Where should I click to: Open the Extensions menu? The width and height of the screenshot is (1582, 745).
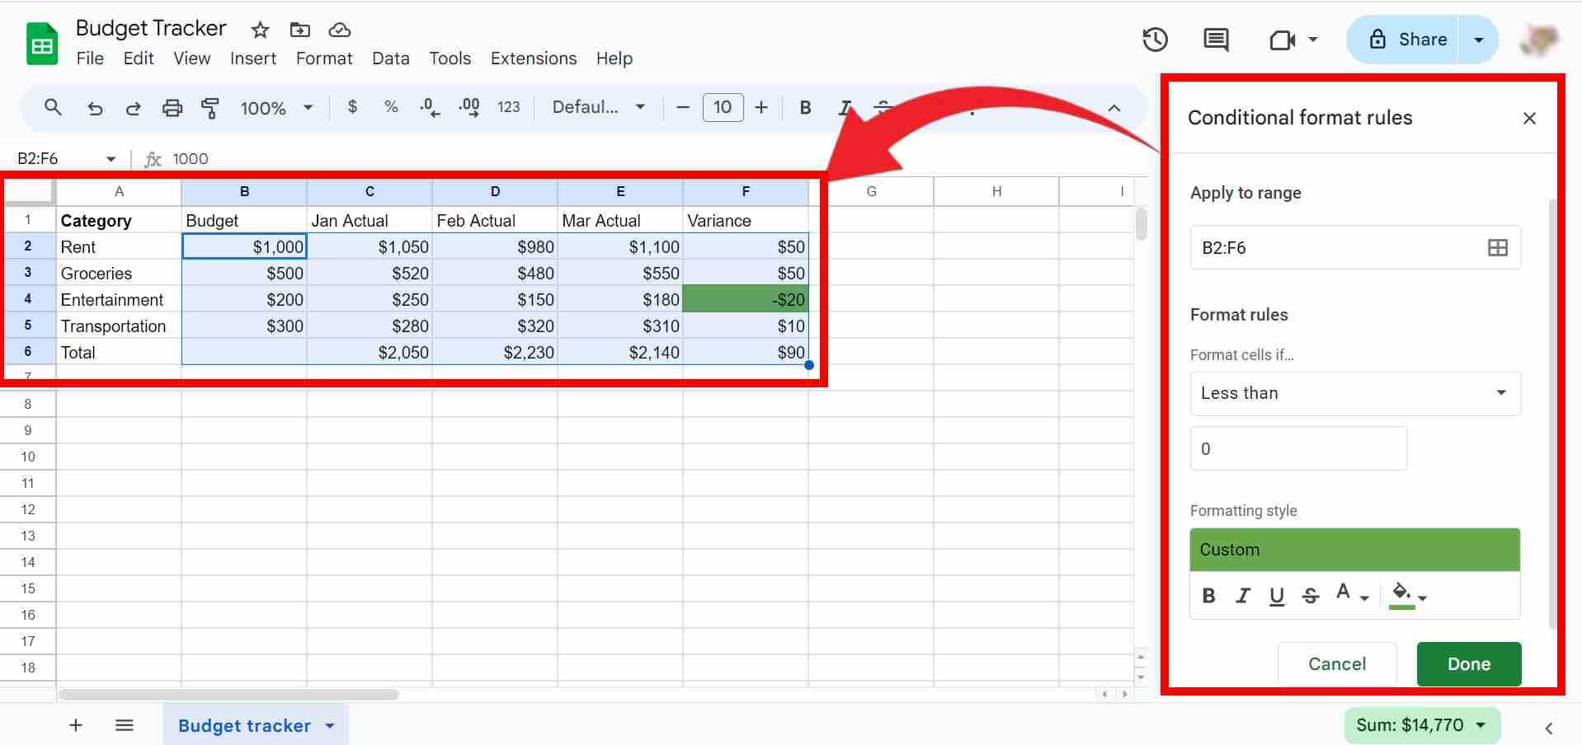(532, 58)
